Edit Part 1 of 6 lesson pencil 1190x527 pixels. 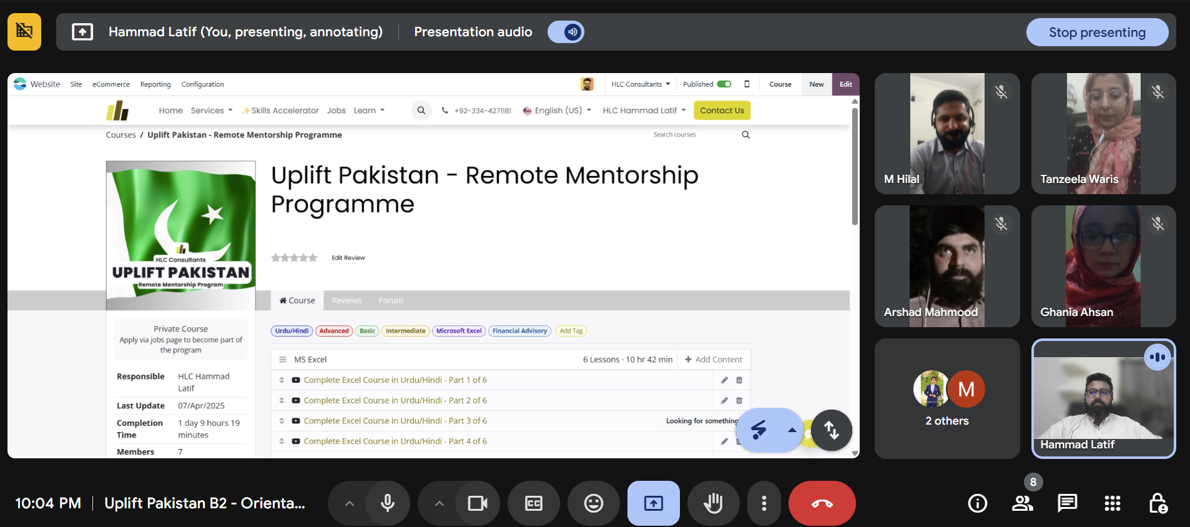(724, 380)
